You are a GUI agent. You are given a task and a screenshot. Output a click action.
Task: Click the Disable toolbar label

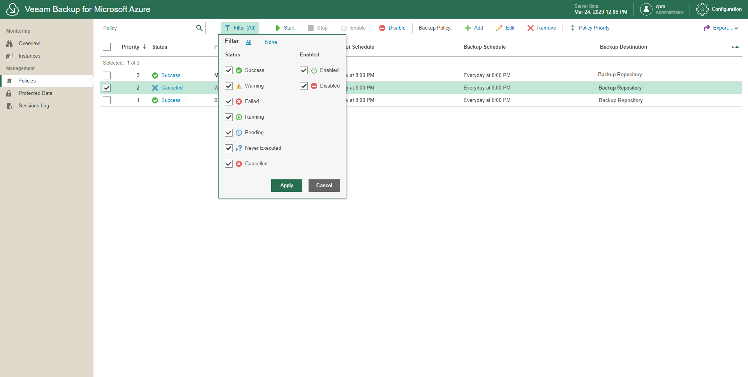(x=397, y=28)
